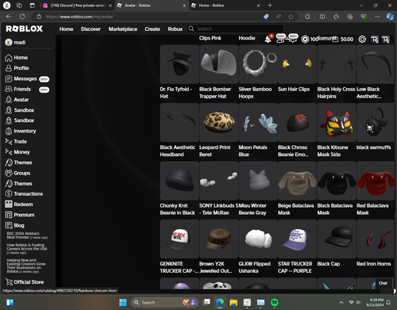Click the Roblox search field

[236, 29]
